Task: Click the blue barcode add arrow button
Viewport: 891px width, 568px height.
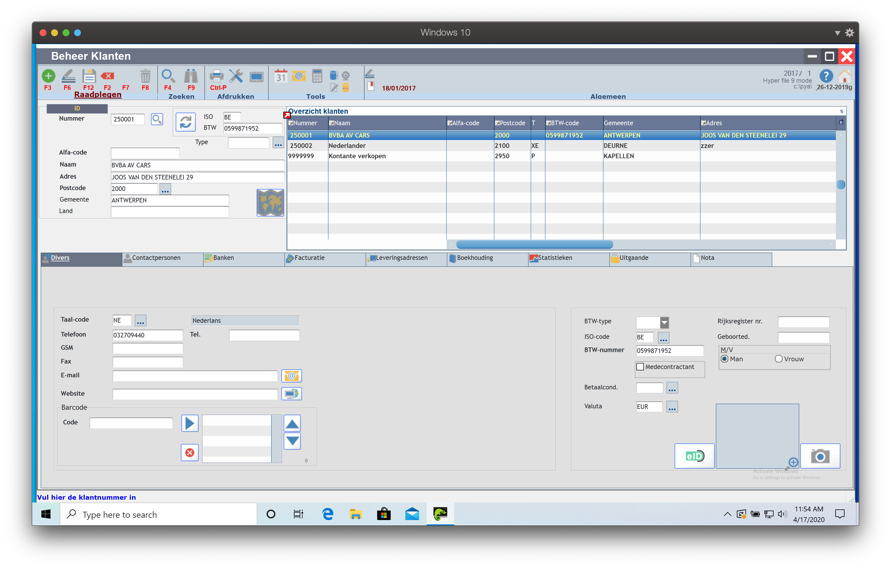Action: pyautogui.click(x=189, y=423)
